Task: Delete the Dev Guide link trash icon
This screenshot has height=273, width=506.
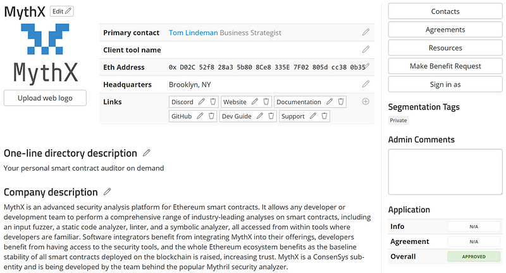Action: [271, 116]
